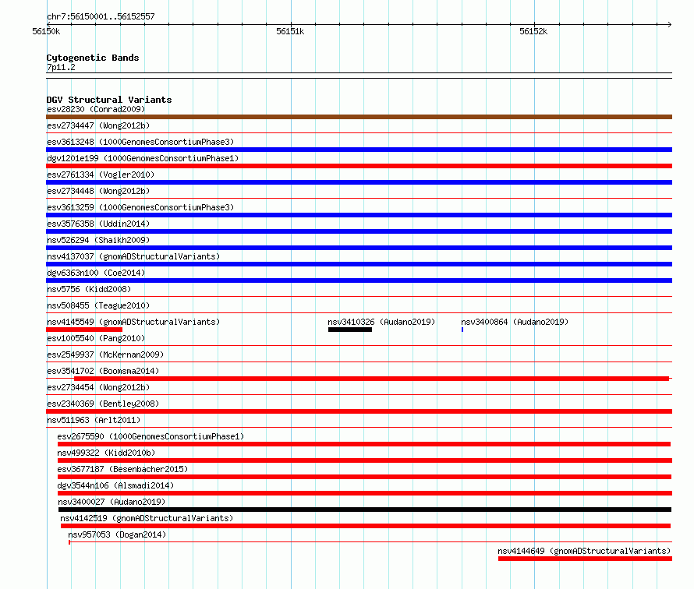Select nsv4145549 (gnomADStructuralVariants) label
The width and height of the screenshot is (694, 589).
pyautogui.click(x=133, y=322)
